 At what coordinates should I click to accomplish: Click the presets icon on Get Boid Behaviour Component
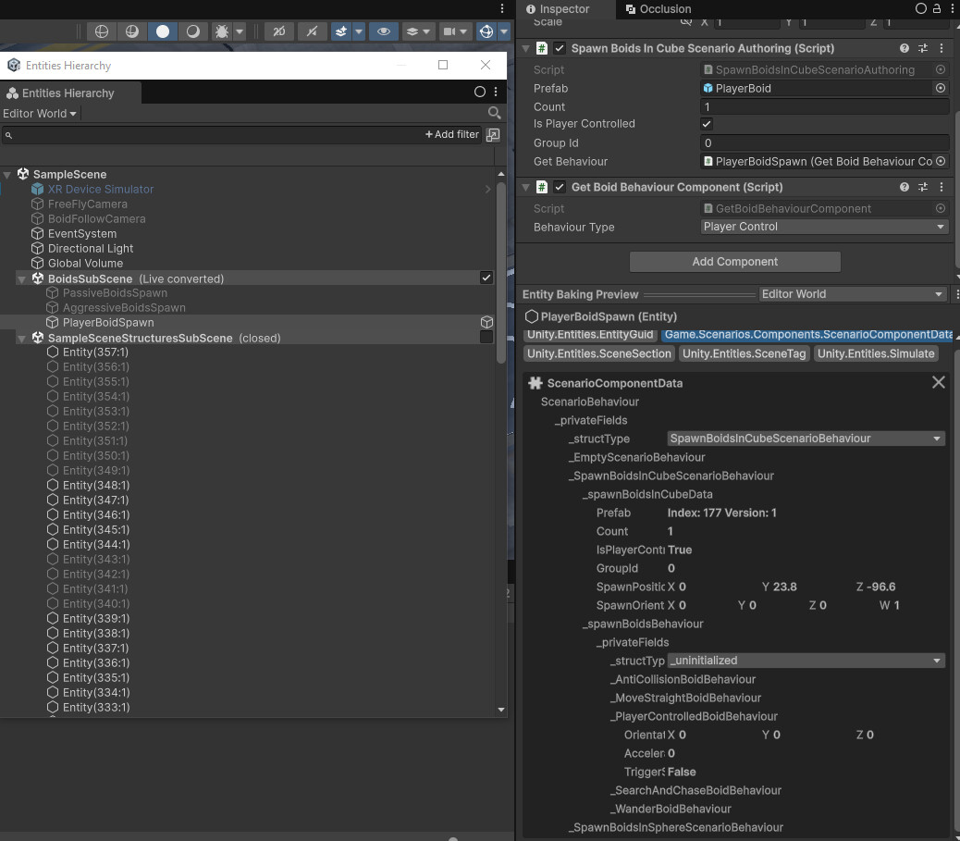coord(922,187)
